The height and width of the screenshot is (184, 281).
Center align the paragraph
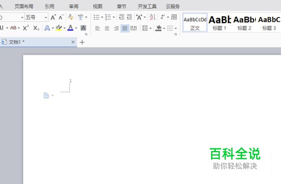(x=107, y=28)
